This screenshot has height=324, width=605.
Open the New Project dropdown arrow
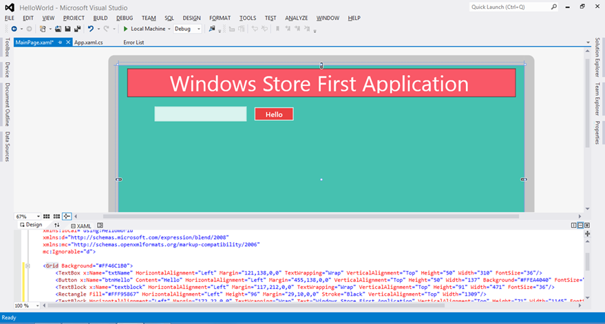(50, 29)
